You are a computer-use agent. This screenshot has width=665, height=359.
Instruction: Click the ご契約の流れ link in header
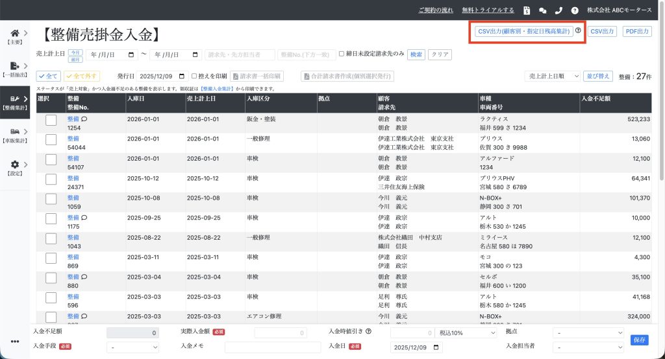[434, 10]
